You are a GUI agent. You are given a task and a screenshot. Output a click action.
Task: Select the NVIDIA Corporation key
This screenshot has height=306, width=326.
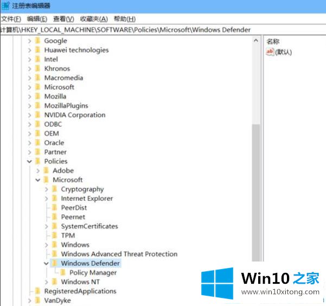(x=75, y=115)
